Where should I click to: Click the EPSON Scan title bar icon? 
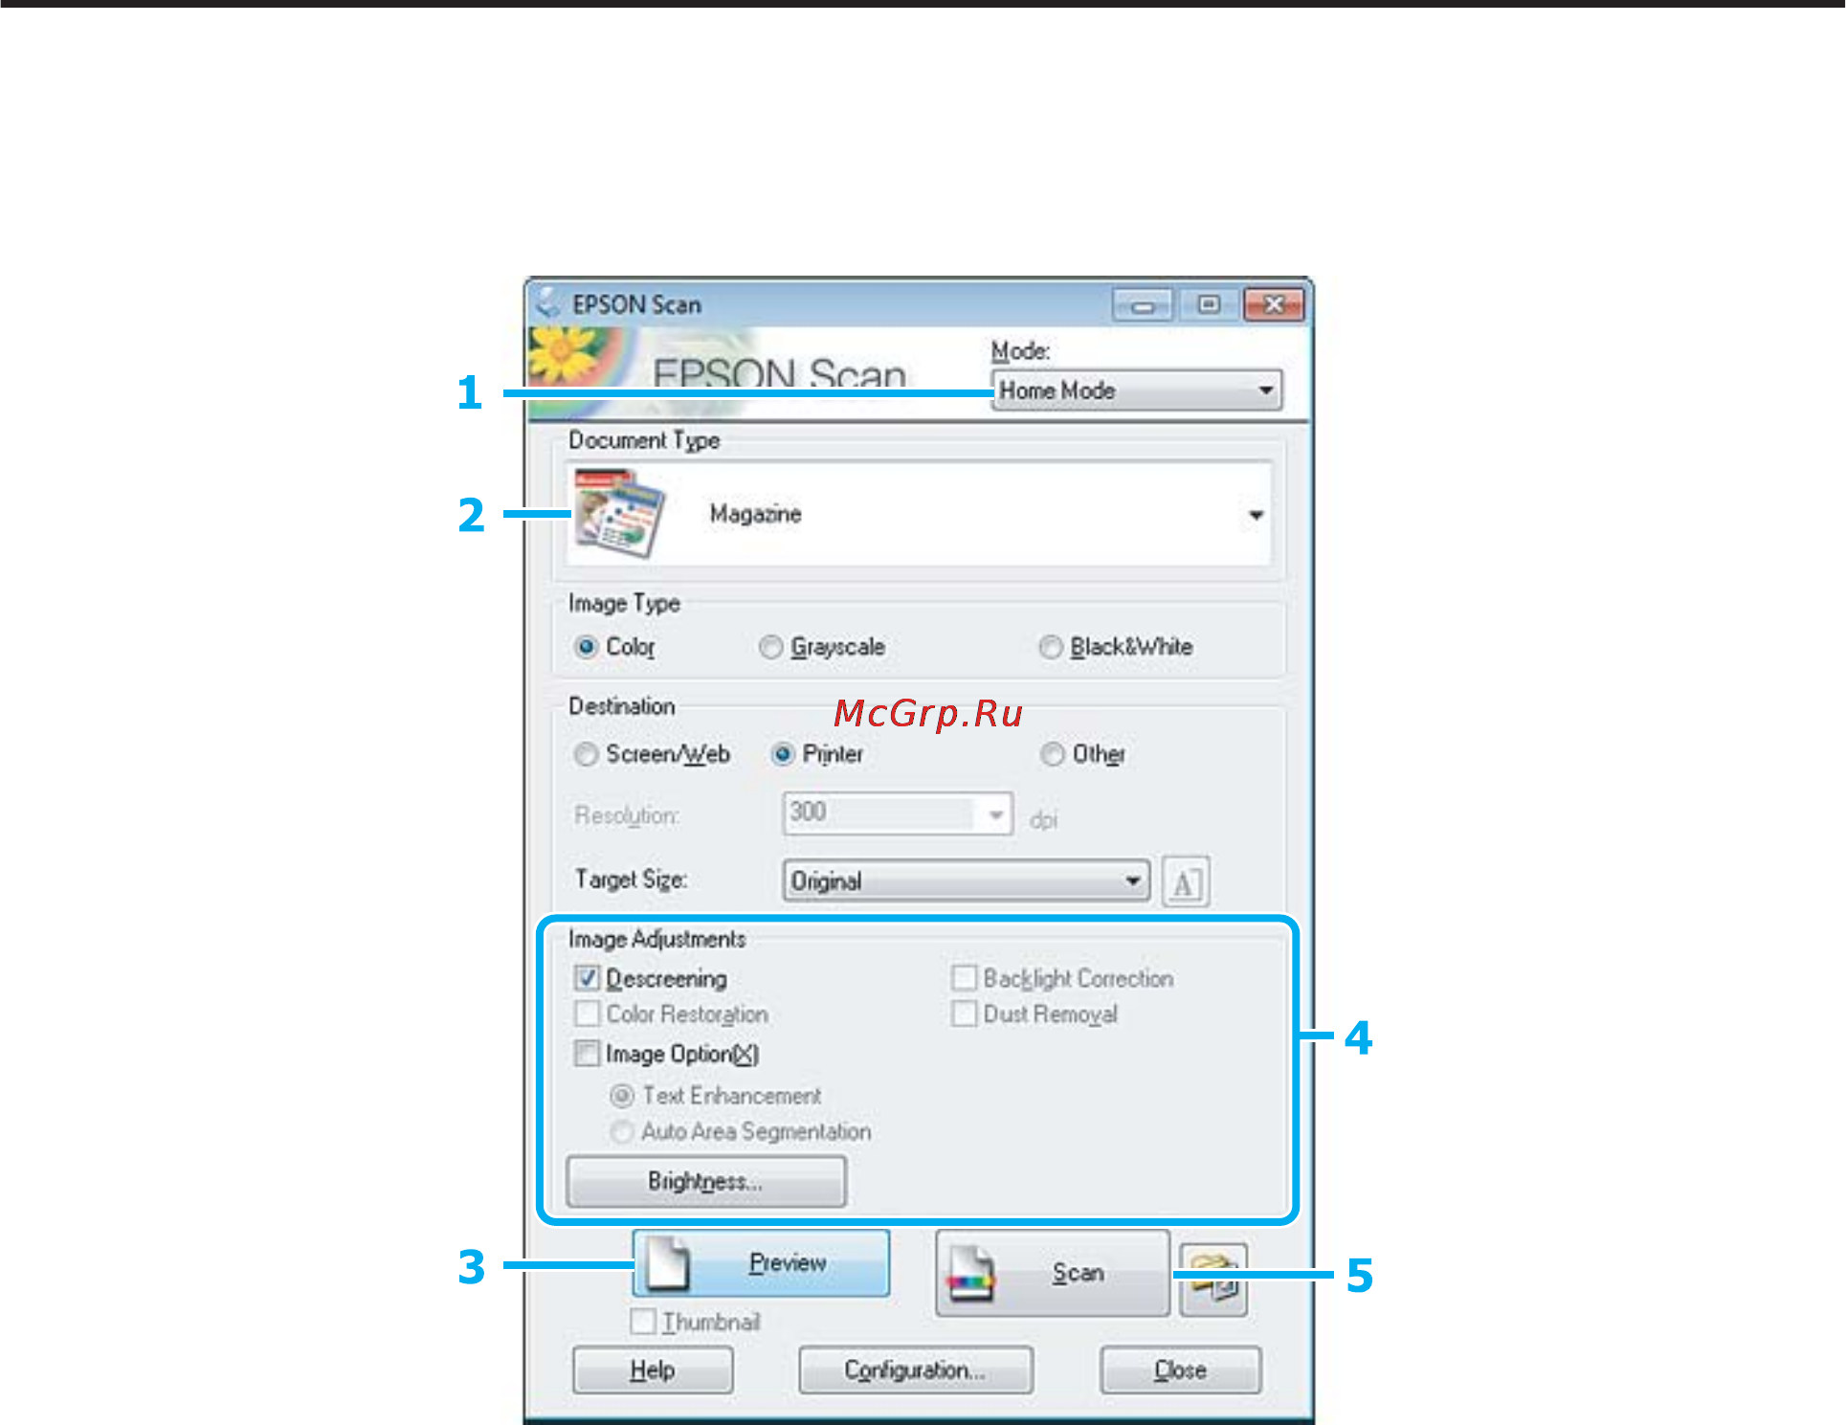click(548, 303)
